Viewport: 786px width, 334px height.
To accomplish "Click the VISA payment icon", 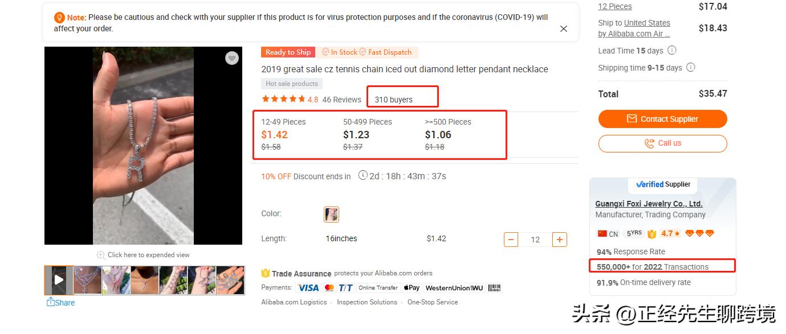I will tap(308, 288).
